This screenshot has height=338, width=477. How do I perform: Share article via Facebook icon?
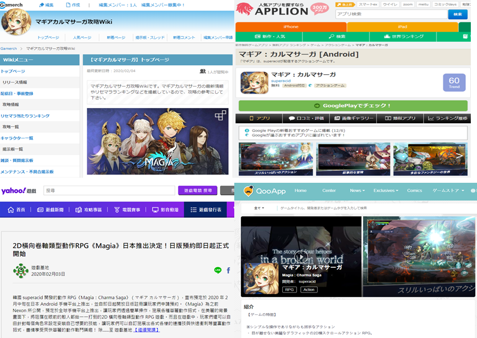(x=229, y=271)
